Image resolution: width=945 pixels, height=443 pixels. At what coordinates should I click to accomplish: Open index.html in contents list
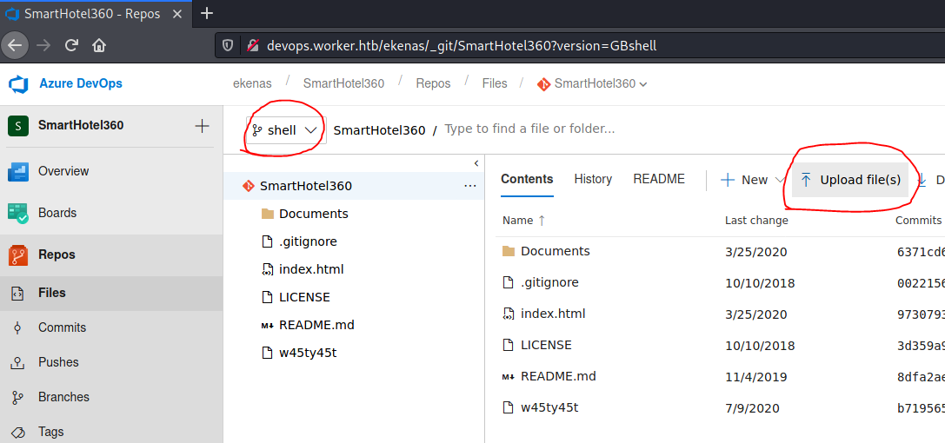click(553, 314)
